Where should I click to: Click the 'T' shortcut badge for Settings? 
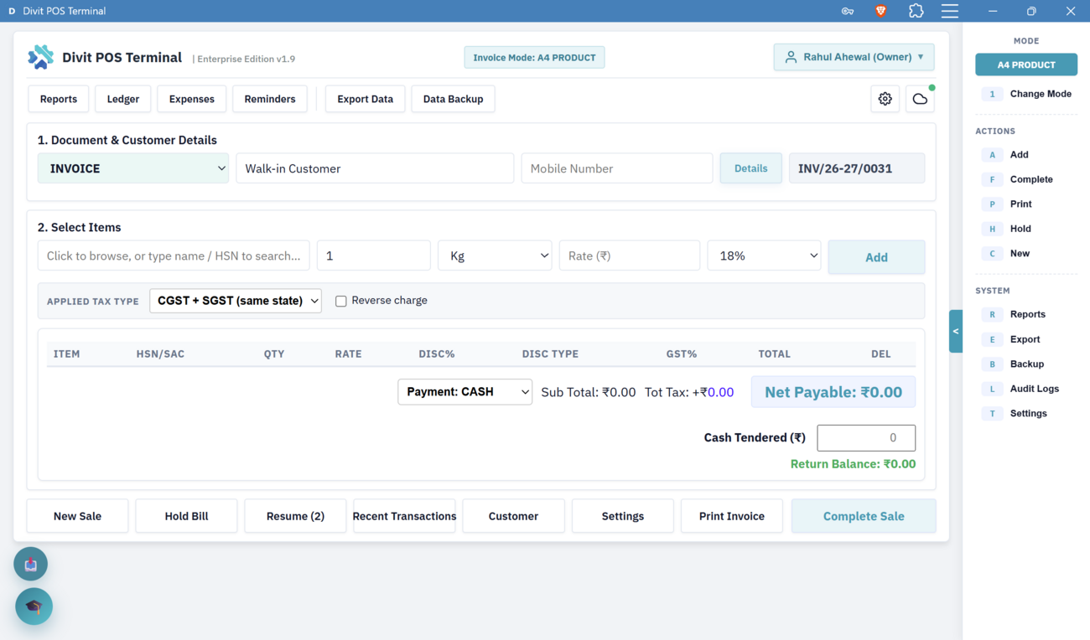point(992,414)
